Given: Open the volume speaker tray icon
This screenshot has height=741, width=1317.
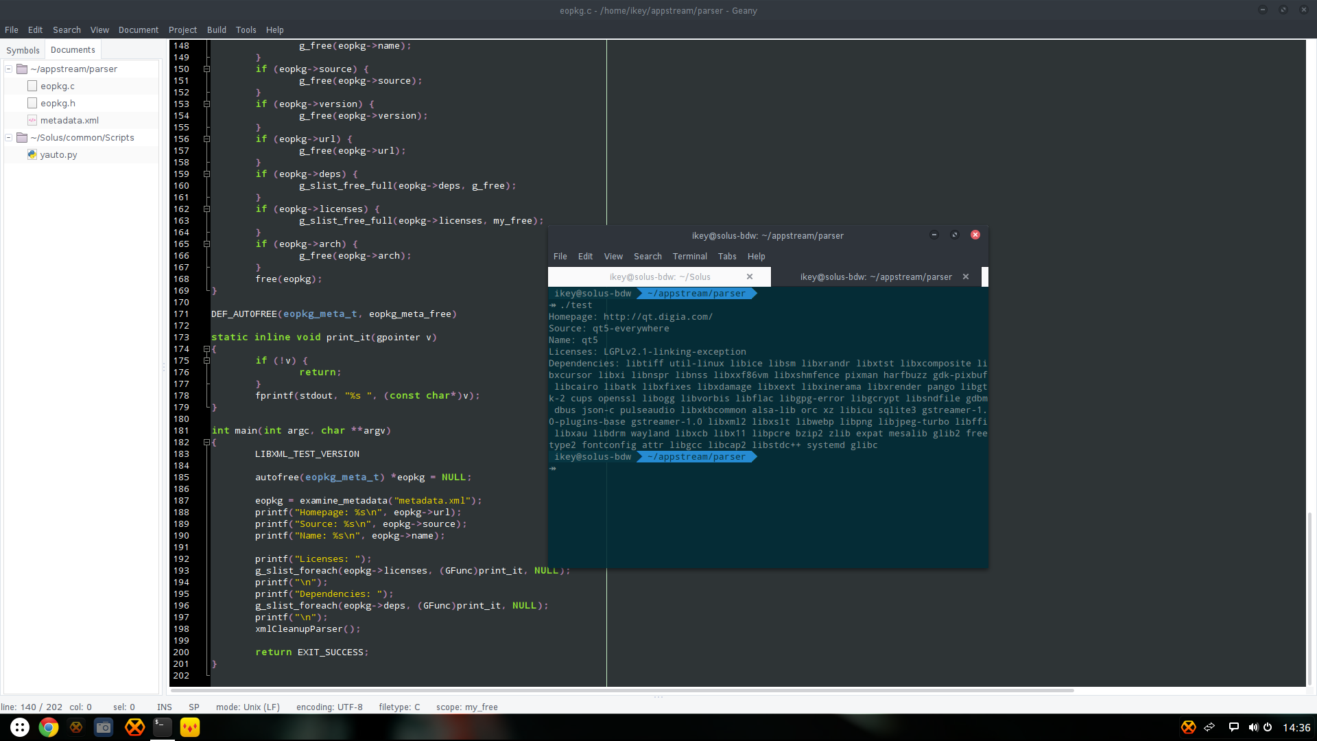Looking at the screenshot, I should pos(1253,727).
